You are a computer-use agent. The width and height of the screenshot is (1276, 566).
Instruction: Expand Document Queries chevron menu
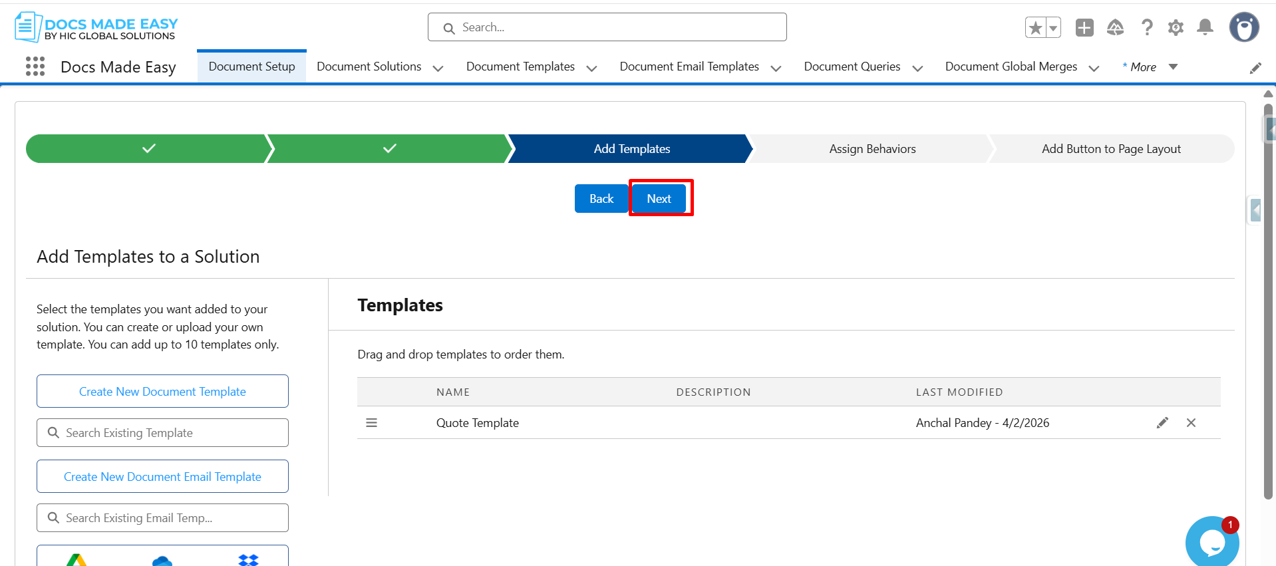pyautogui.click(x=917, y=68)
